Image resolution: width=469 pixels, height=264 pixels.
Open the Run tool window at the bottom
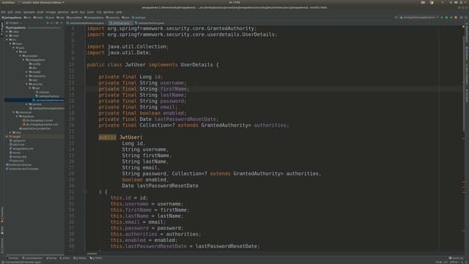point(65,258)
